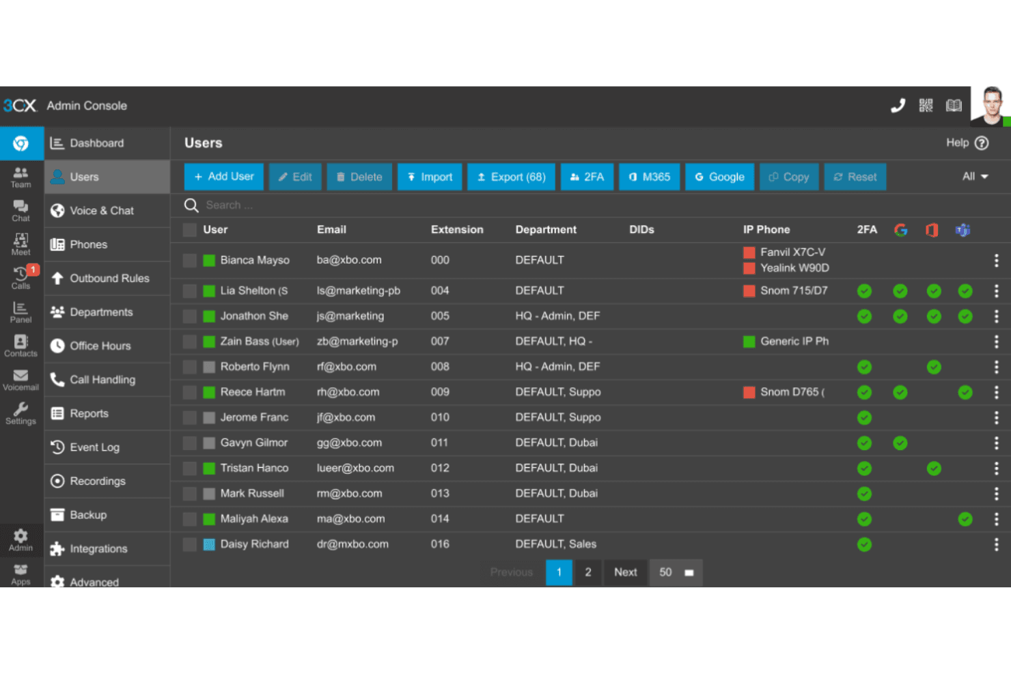Open the Settings wrench icon
Image resolution: width=1011 pixels, height=674 pixels.
click(x=21, y=413)
